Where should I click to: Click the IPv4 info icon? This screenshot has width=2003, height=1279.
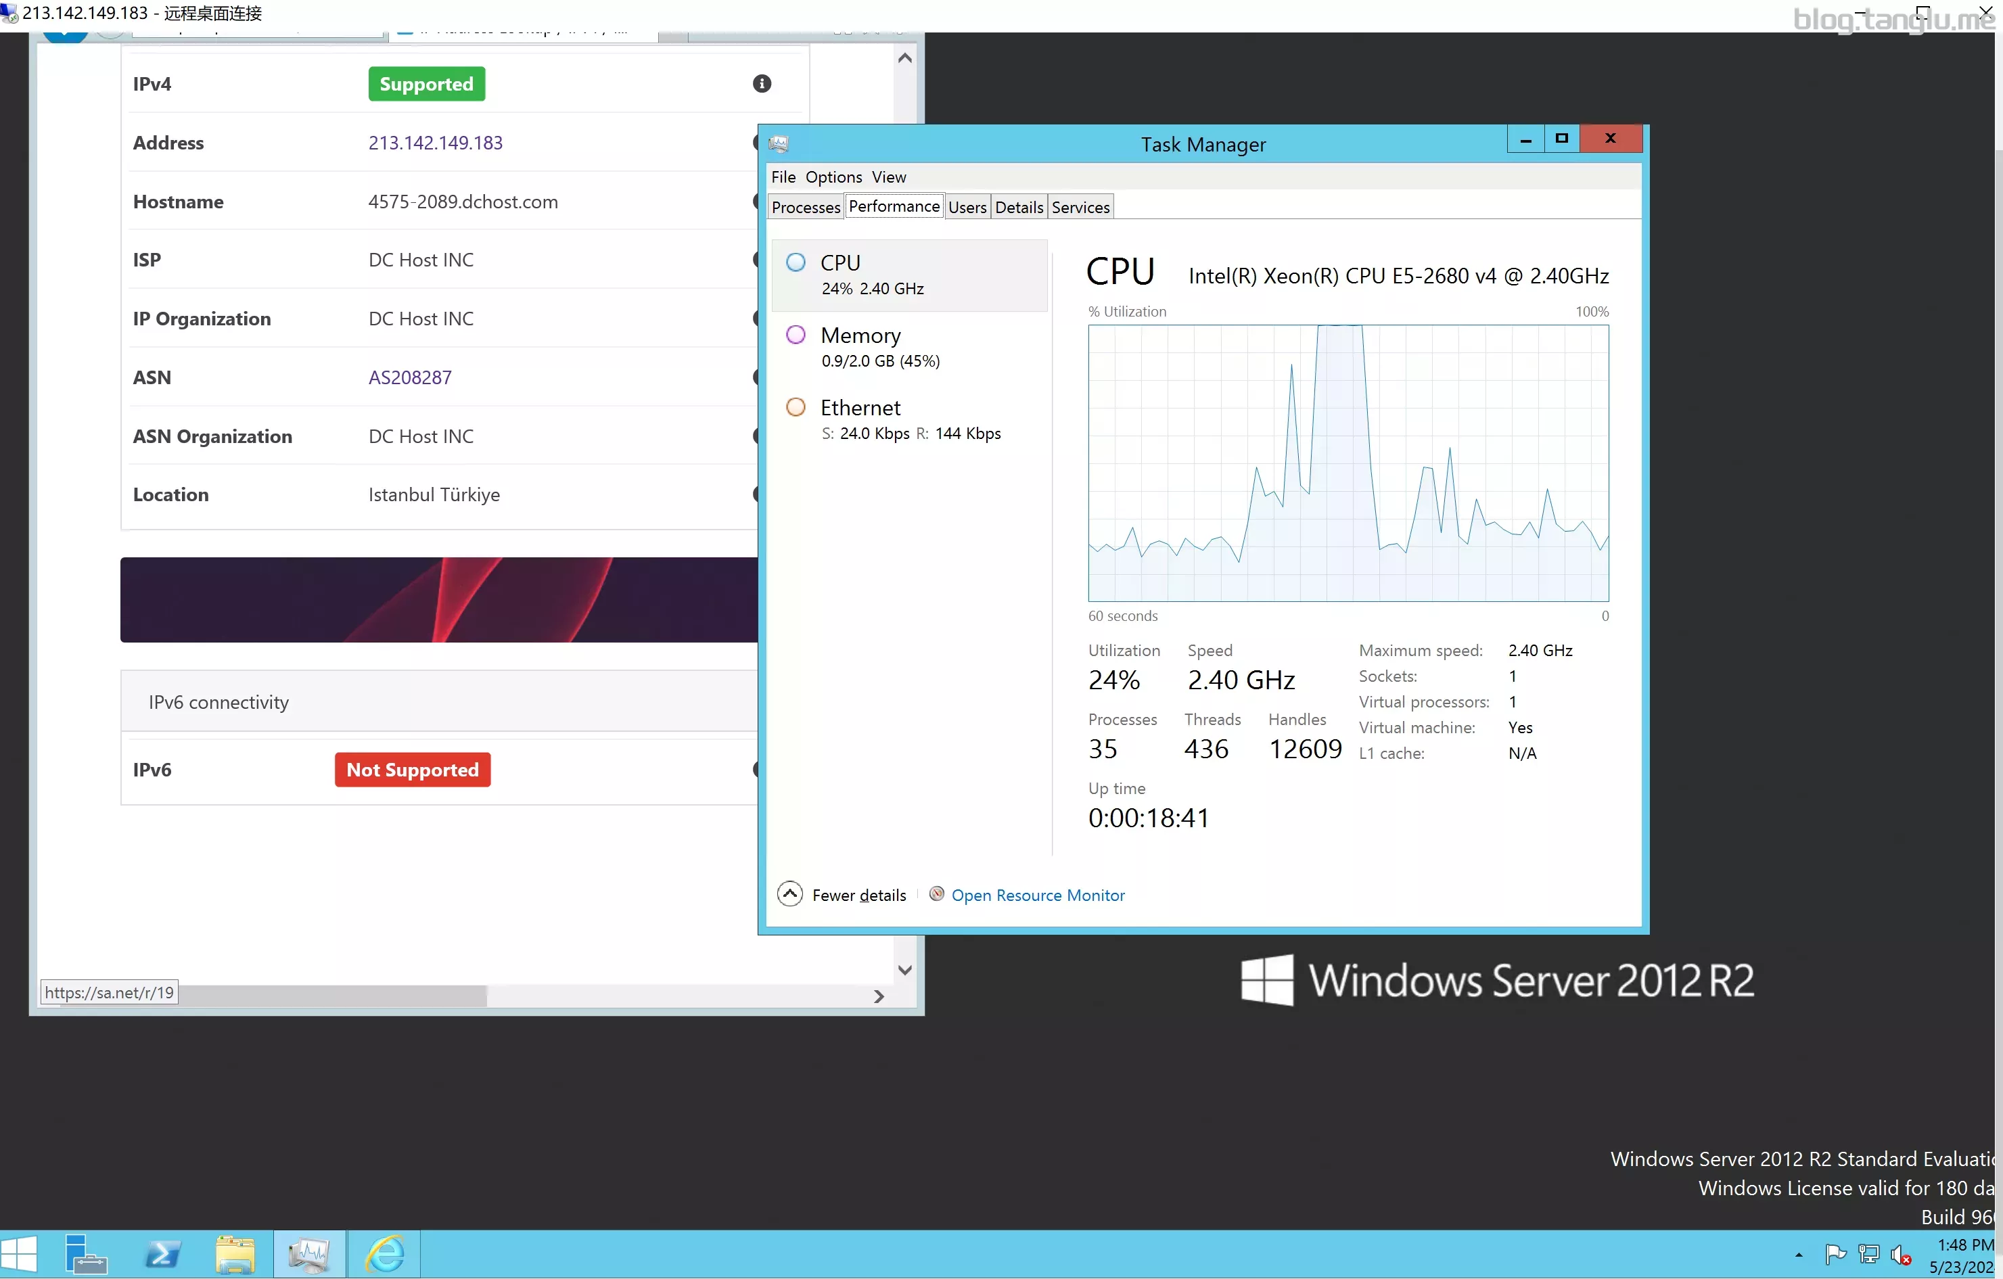pos(762,83)
